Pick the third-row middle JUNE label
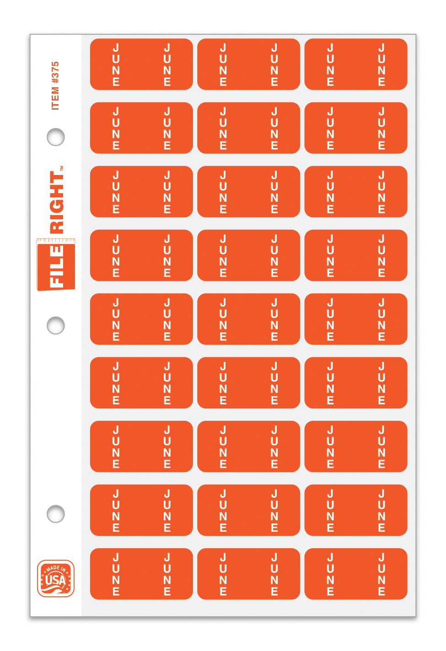 point(248,192)
